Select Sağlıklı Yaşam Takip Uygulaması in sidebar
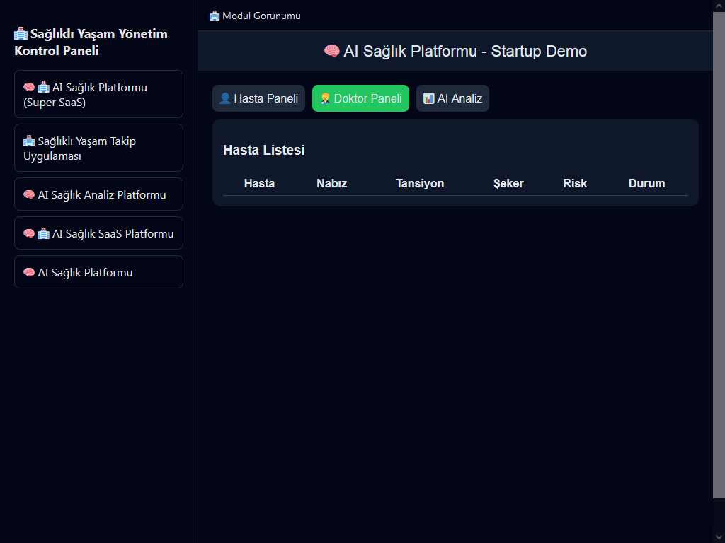Screen dimensions: 725x543 click(98, 148)
